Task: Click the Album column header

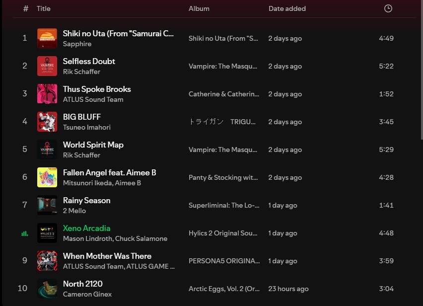Action: [199, 8]
